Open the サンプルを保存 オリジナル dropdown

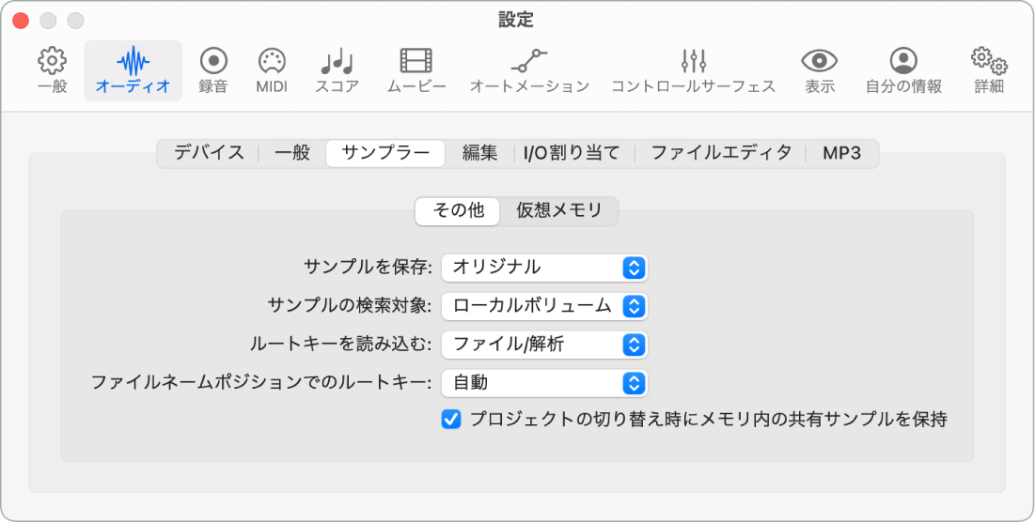pyautogui.click(x=544, y=268)
